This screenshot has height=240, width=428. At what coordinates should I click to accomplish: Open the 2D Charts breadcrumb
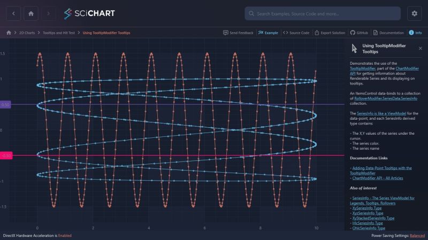[27, 33]
